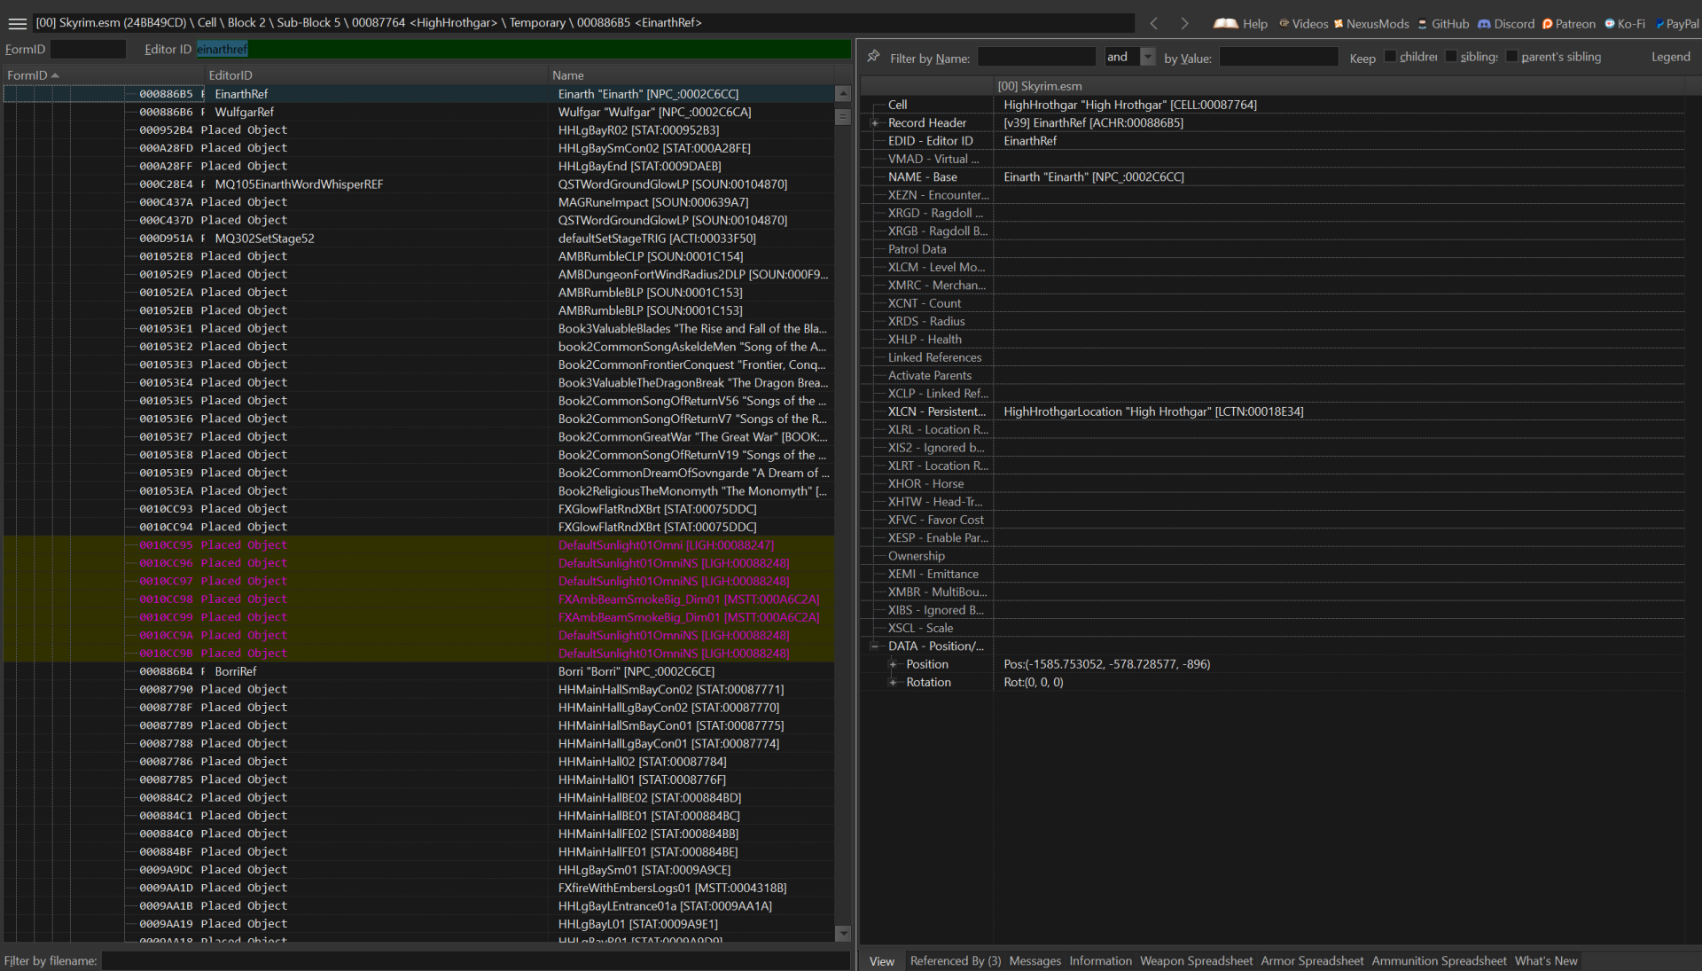Screen dimensions: 1702x971
Task: Select the EinarthRef record row
Action: pyautogui.click(x=418, y=94)
